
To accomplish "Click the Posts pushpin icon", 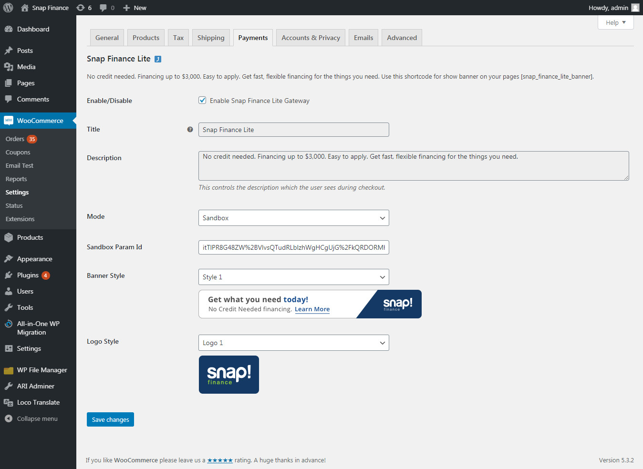I will [9, 51].
